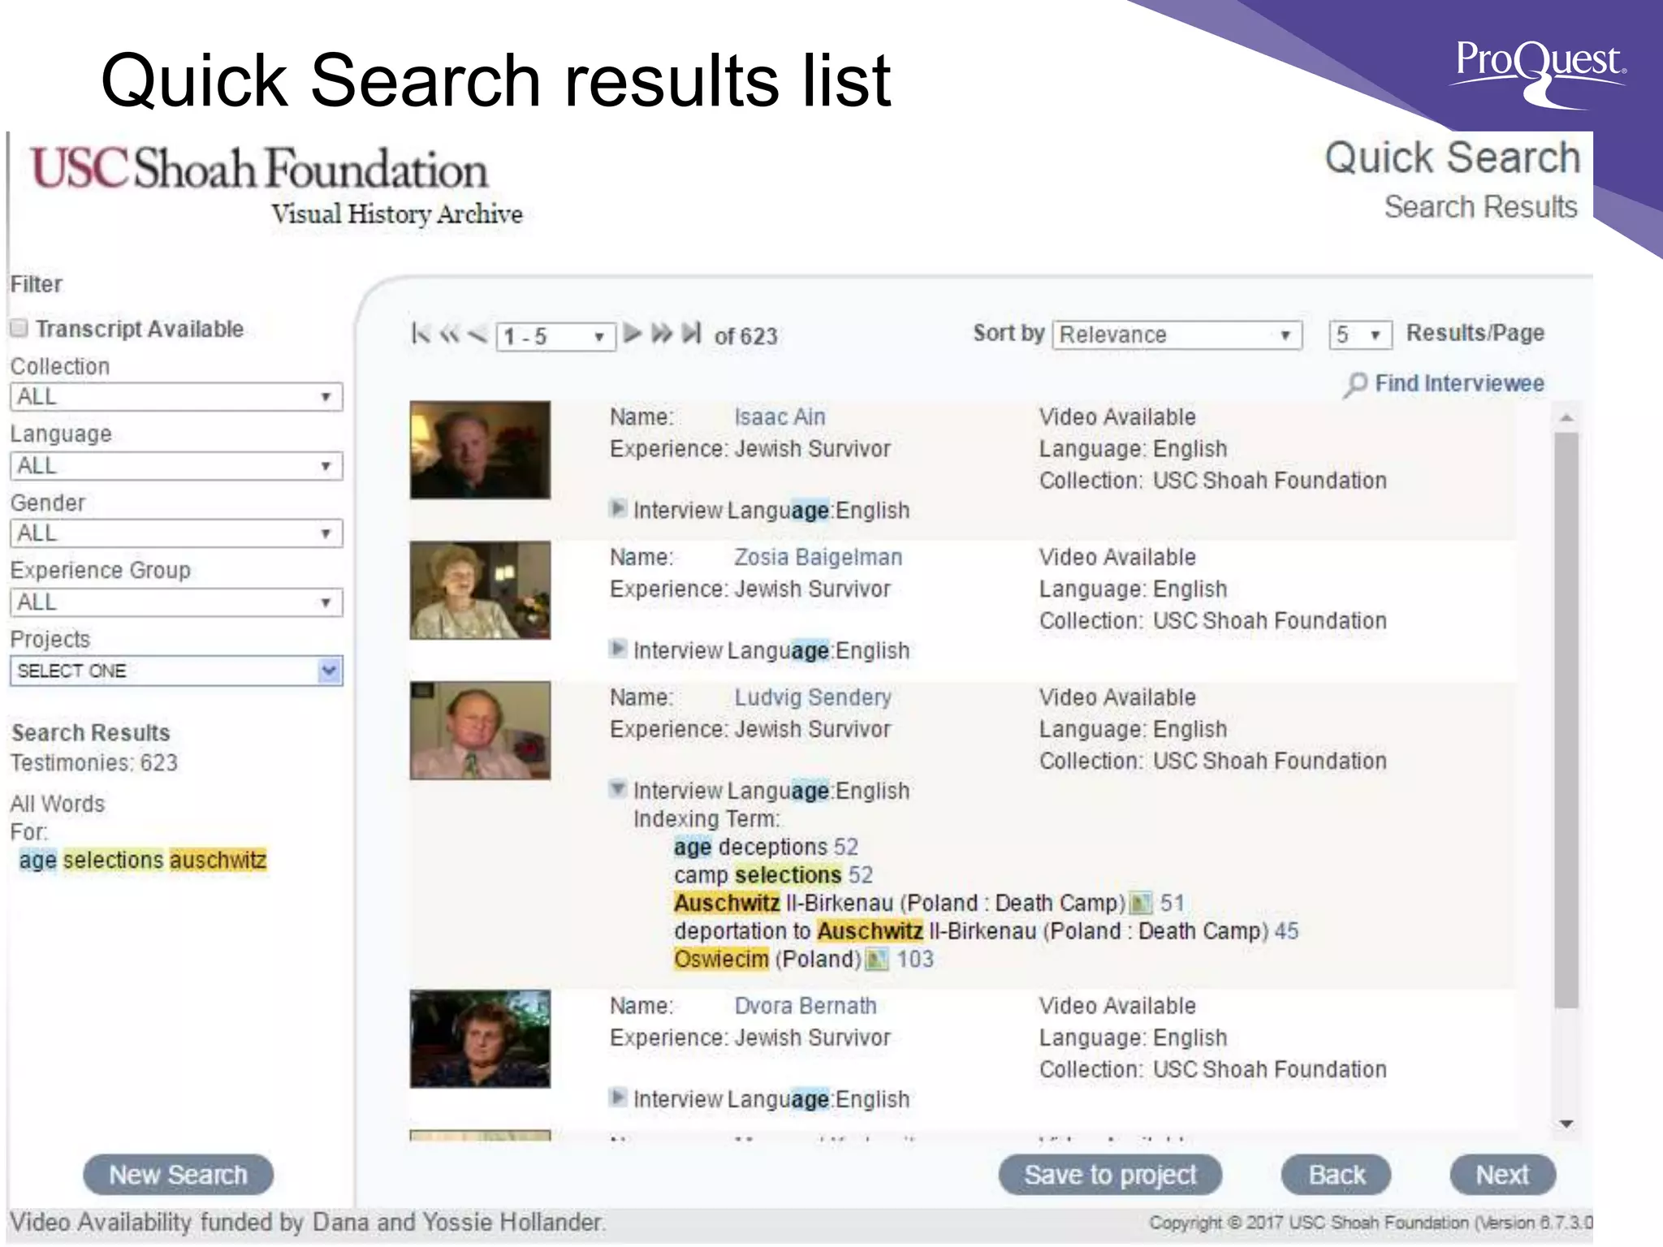Expand Isaac Ain interview language details
Screen dimensions: 1663x1247
tap(618, 509)
